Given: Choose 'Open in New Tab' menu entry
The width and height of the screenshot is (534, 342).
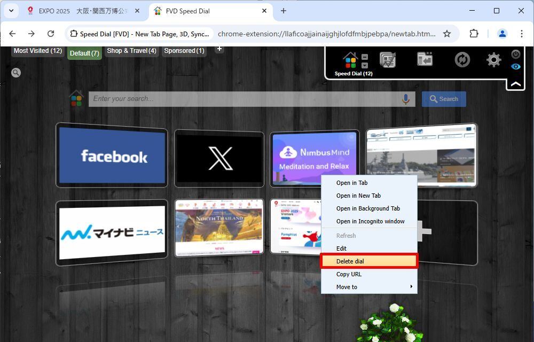Looking at the screenshot, I should point(369,196).
